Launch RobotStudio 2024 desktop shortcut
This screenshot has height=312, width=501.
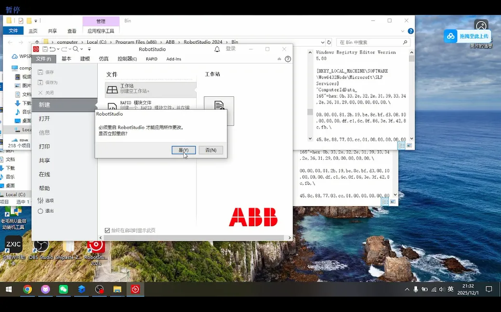(x=96, y=252)
